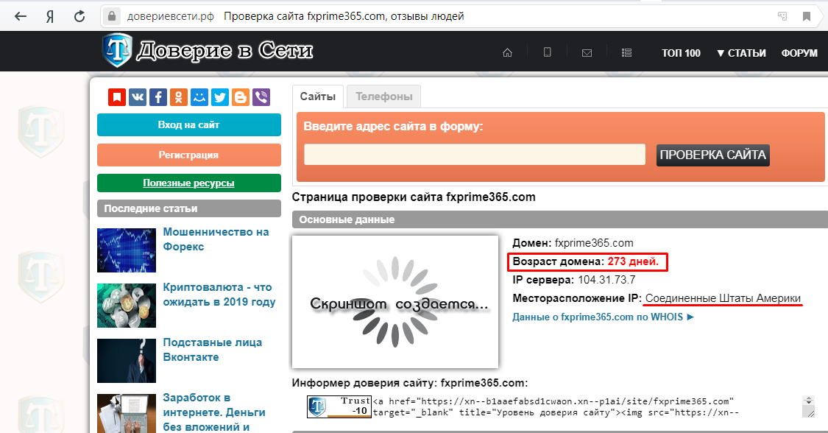
Task: Select the IP value 104.31.73.7
Action: [x=606, y=280]
